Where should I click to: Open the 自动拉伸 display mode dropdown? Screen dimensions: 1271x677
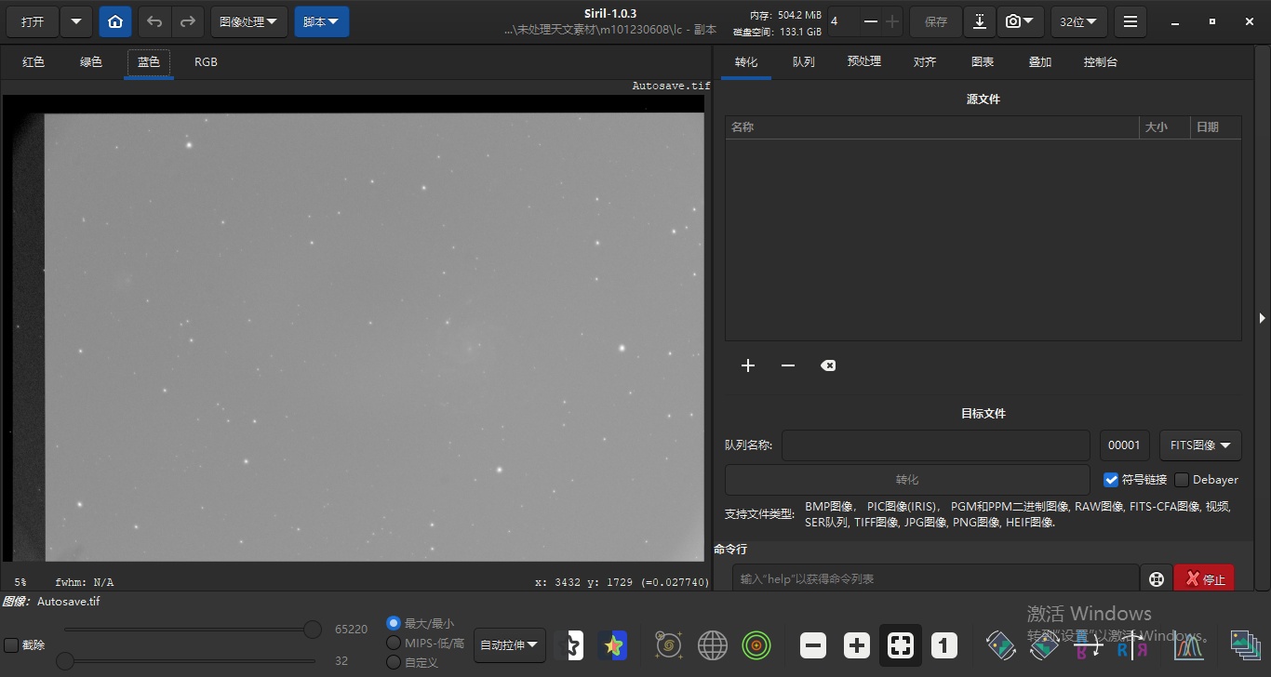[510, 644]
